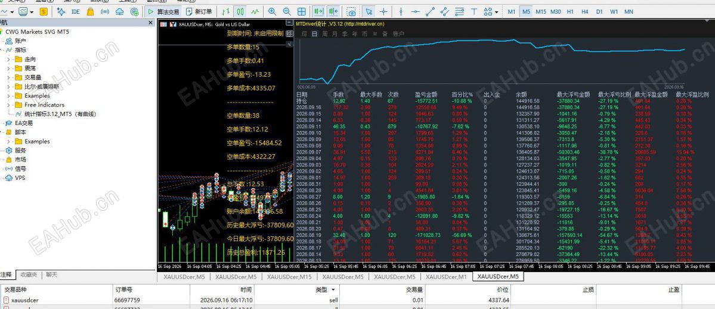Click the New Order (新订单) button
Viewport: 715px width, 309px height.
(x=199, y=11)
